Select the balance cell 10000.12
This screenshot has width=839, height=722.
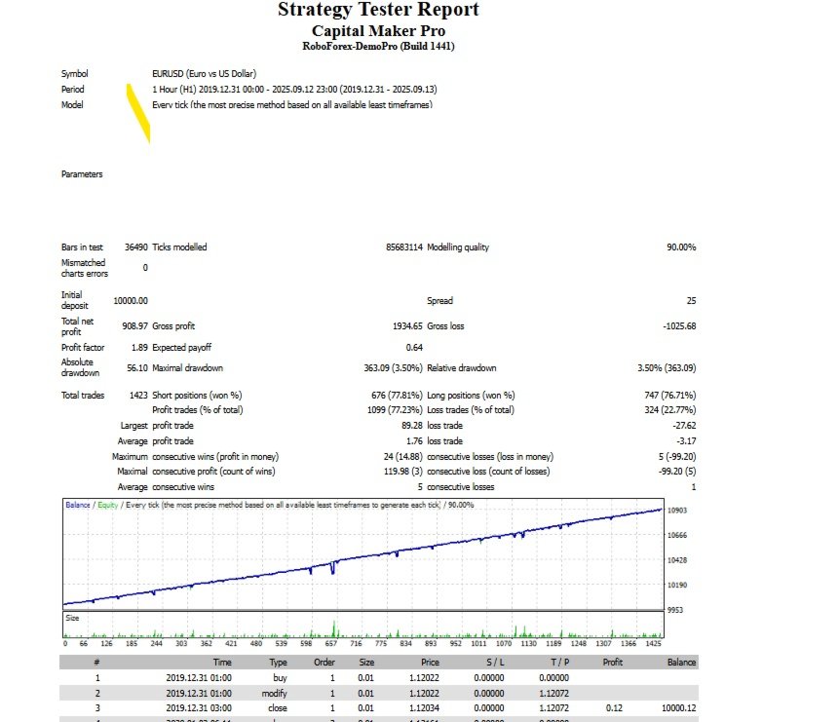679,708
